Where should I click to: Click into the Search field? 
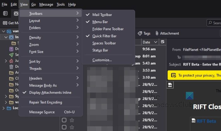[214, 23]
